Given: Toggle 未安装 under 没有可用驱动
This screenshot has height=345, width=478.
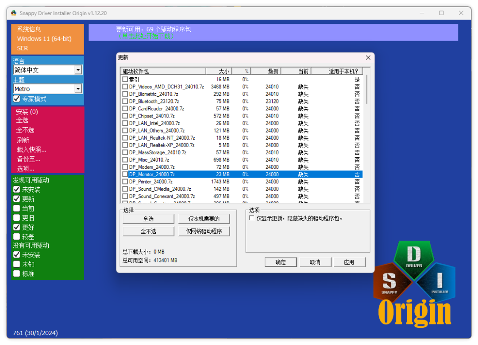Looking at the screenshot, I should pos(17,254).
